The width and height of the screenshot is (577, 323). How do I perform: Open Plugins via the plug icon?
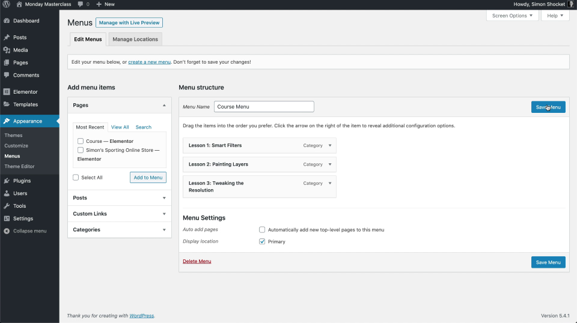pos(7,181)
